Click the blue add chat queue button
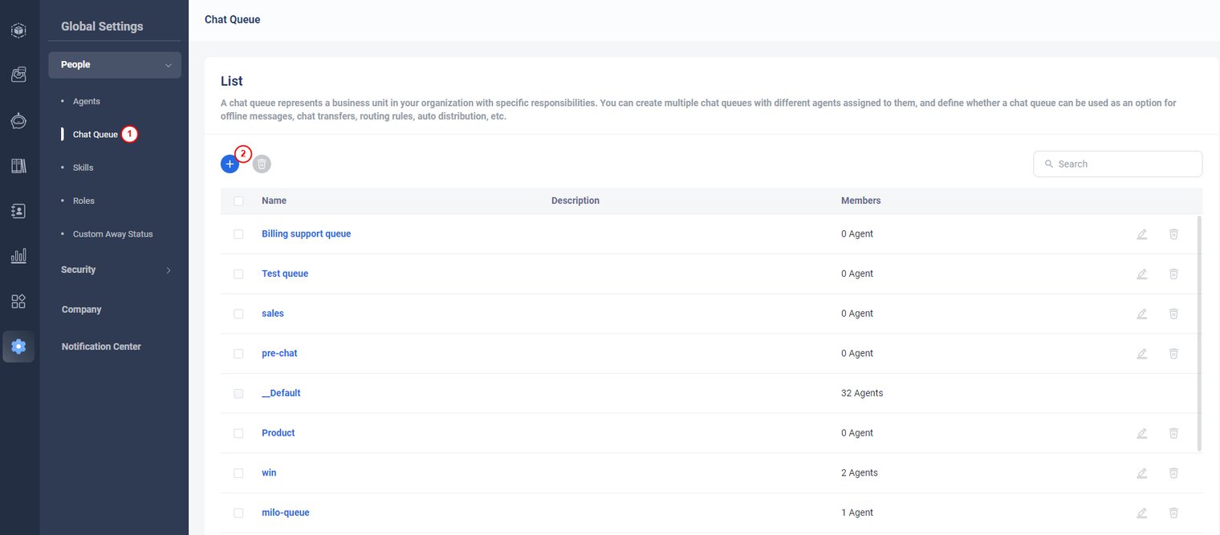The image size is (1220, 535). click(x=230, y=164)
